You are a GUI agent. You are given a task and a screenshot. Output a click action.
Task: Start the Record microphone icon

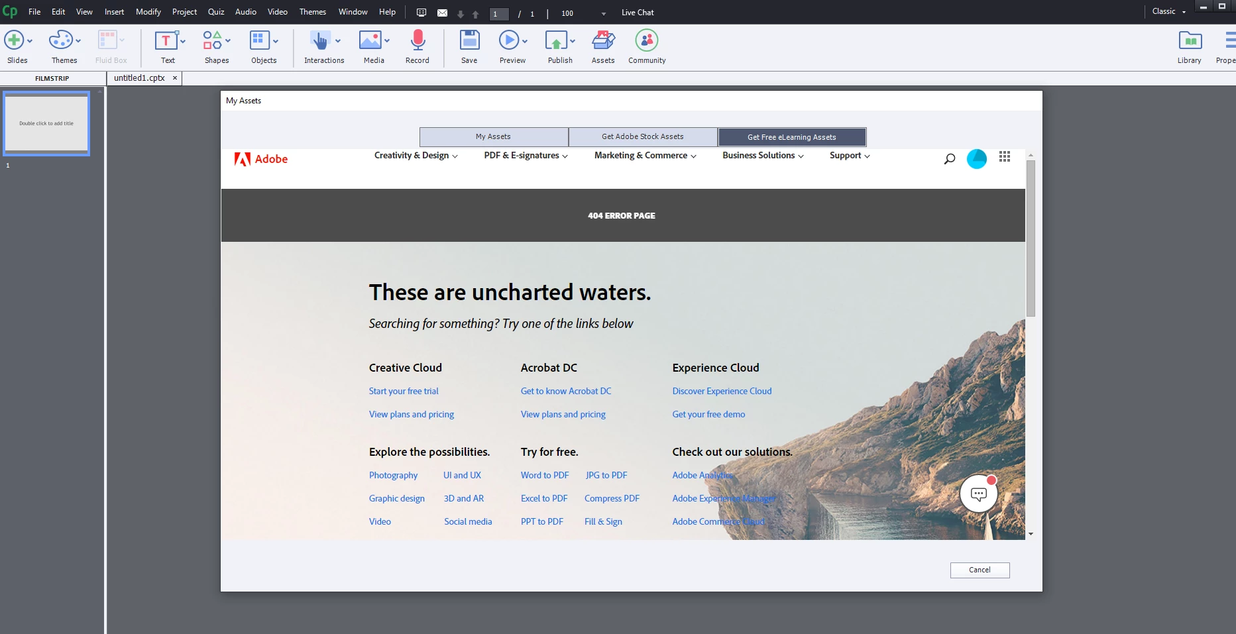(x=418, y=40)
